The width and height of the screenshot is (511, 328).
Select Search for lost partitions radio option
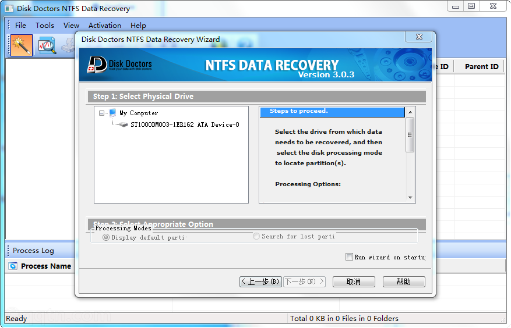pos(256,237)
